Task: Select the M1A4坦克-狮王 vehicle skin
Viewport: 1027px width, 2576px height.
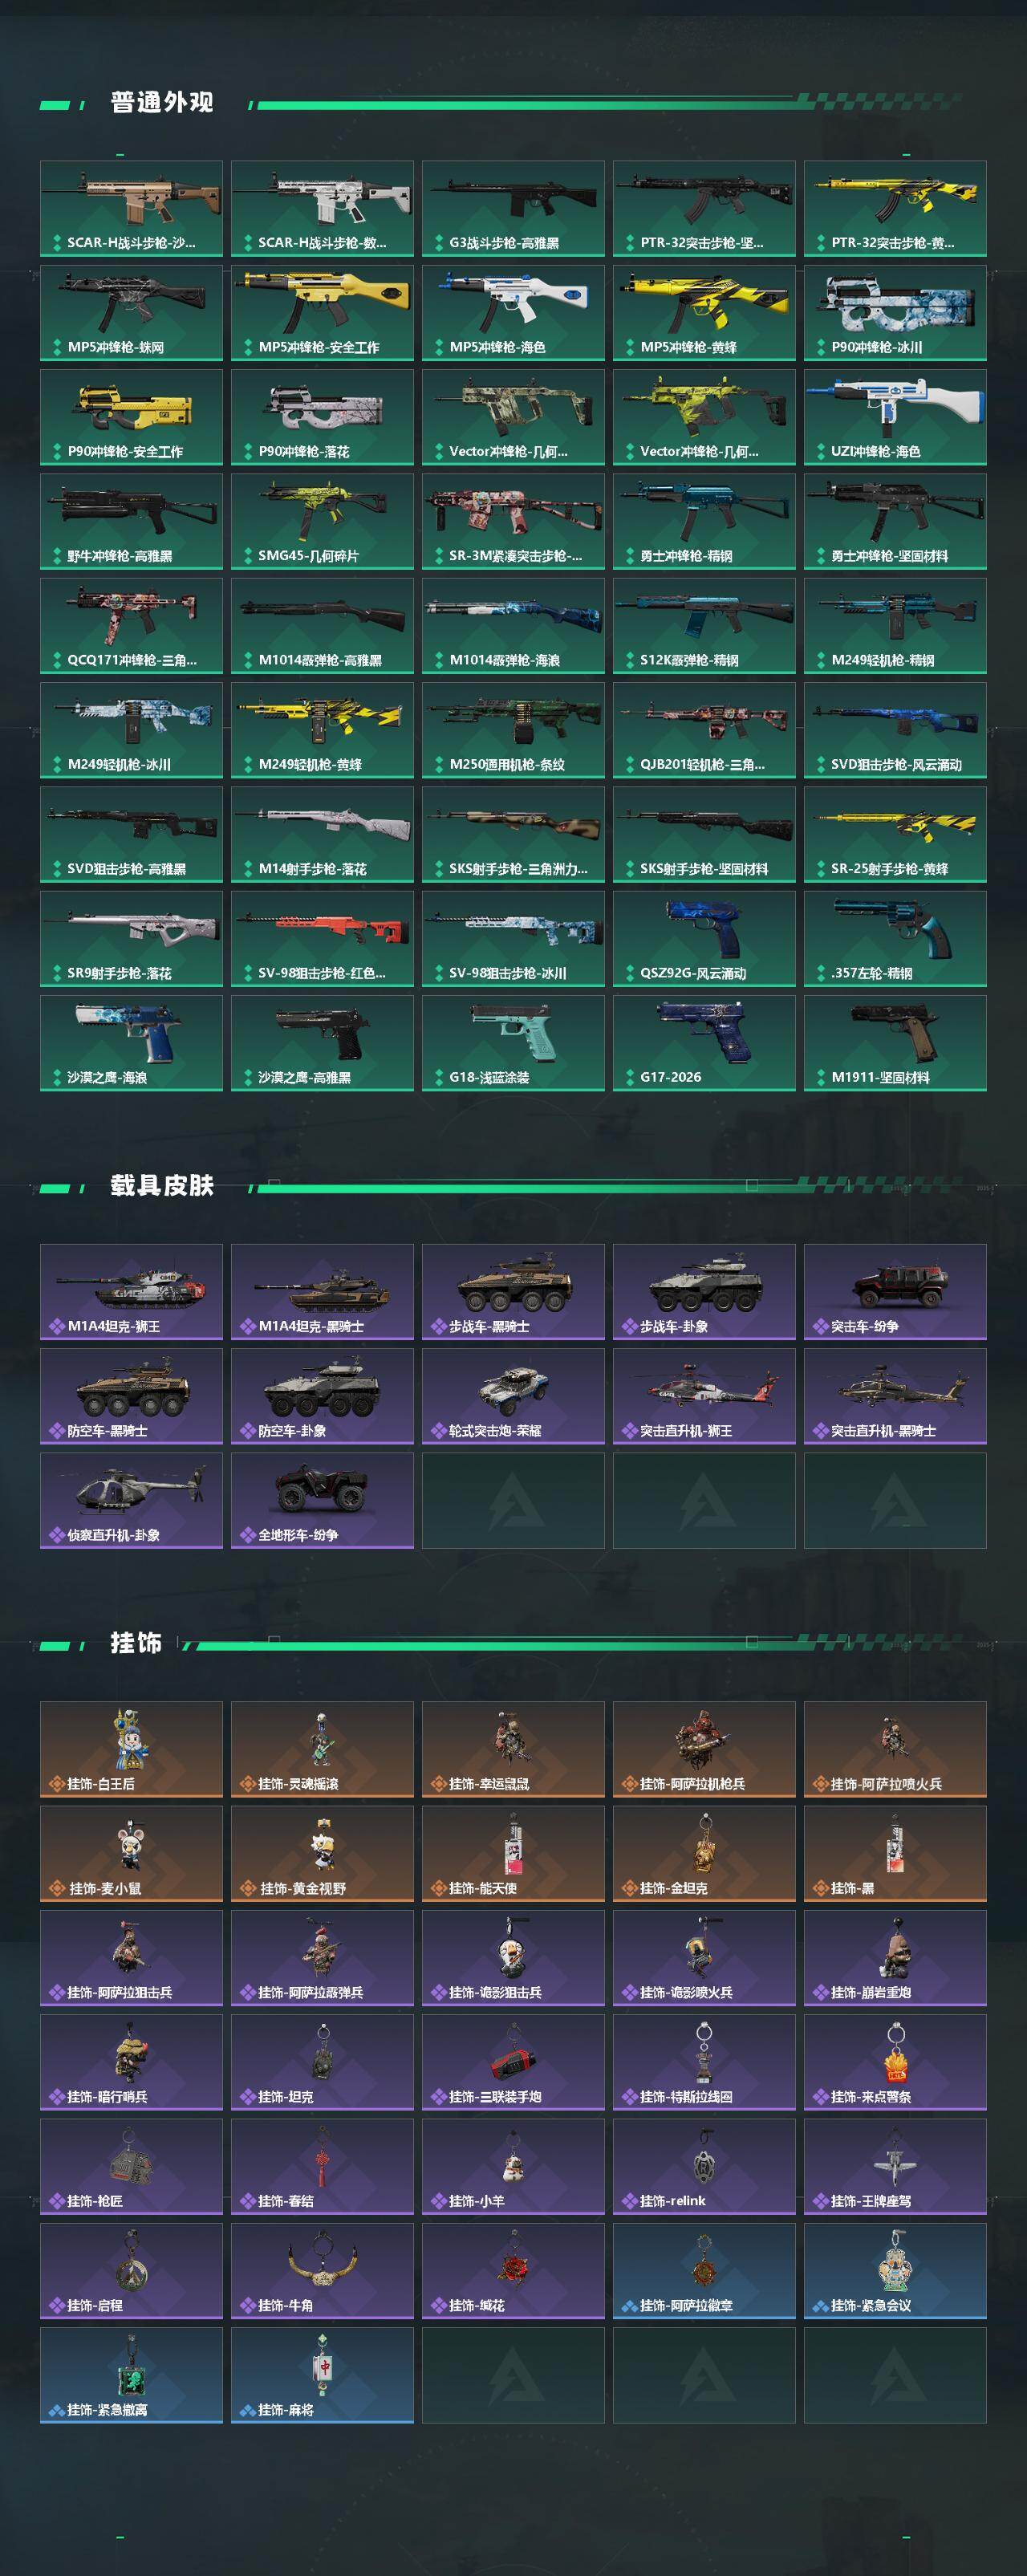Action: pyautogui.click(x=131, y=1292)
